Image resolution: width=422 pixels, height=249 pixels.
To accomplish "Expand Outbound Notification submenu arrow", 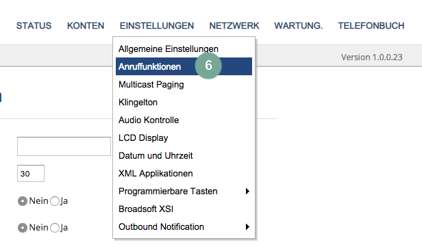I will point(247,226).
